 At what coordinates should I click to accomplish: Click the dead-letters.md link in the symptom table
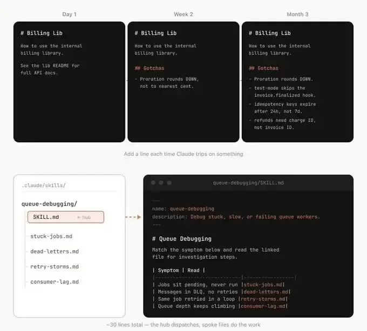266,292
